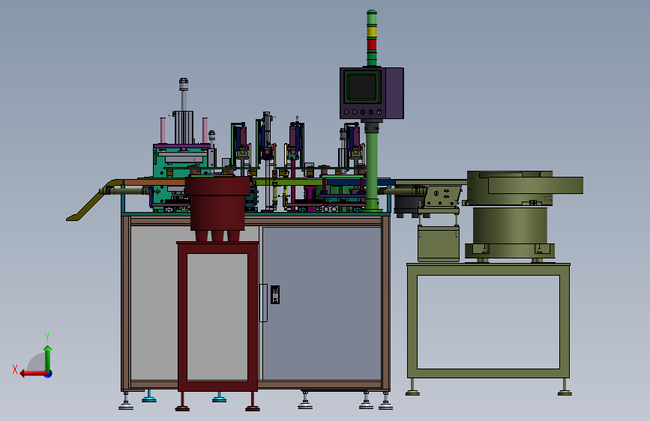Select the white panel of the olive feeder table
Screen dimensions: 650x421
tap(488, 322)
